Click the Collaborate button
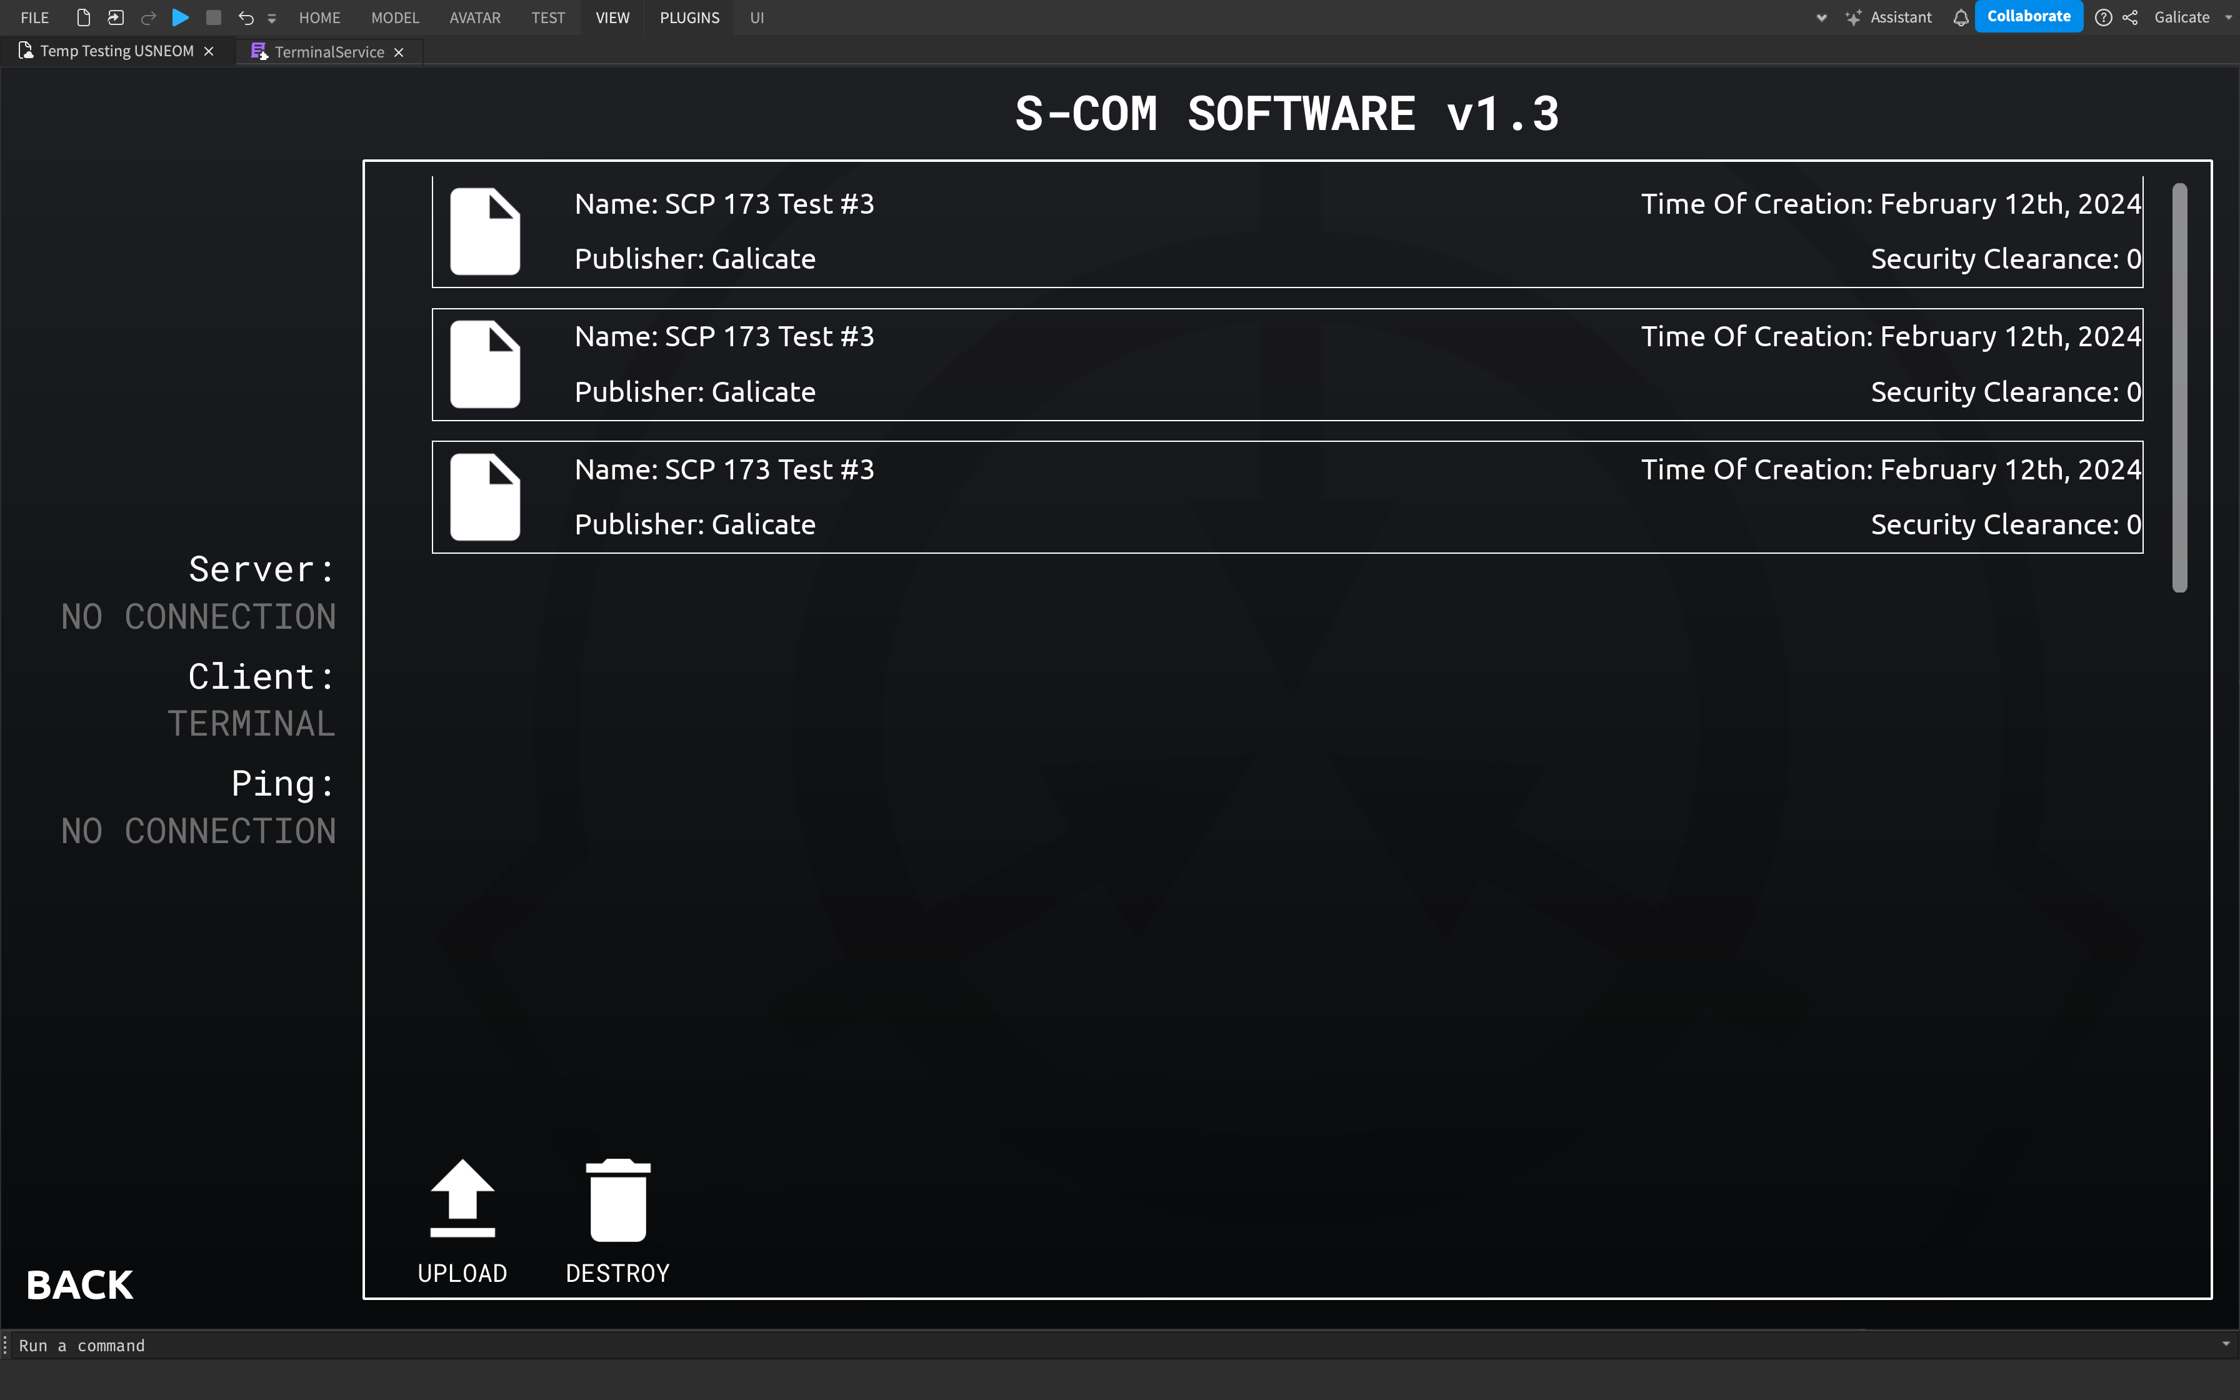This screenshot has height=1400, width=2240. point(2028,16)
